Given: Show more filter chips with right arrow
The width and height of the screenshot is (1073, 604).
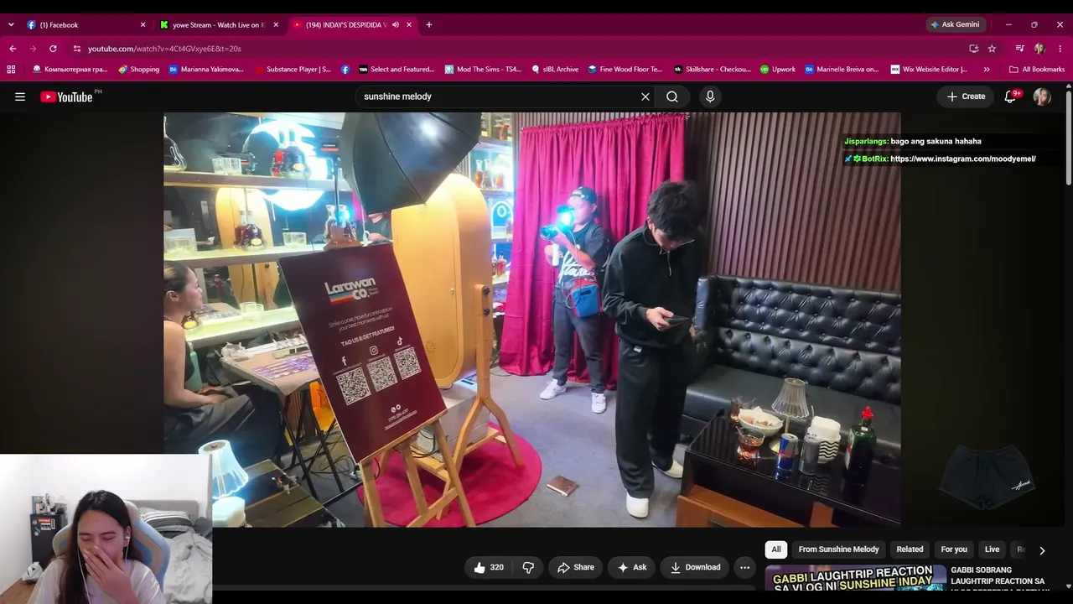Looking at the screenshot, I should click(x=1042, y=550).
